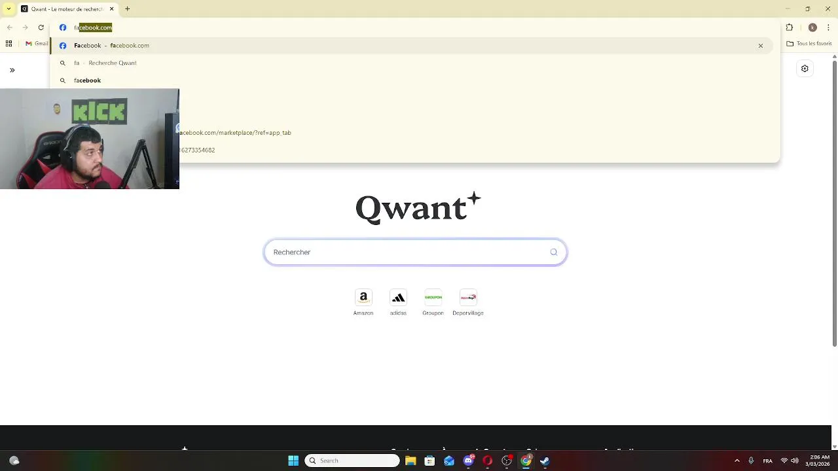Open the Wi-Fi network tray icon
838x471 pixels.
pos(784,461)
